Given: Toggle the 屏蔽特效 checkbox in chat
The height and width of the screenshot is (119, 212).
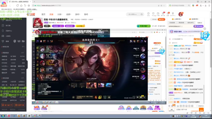Looking at the screenshot, I should (x=197, y=106).
